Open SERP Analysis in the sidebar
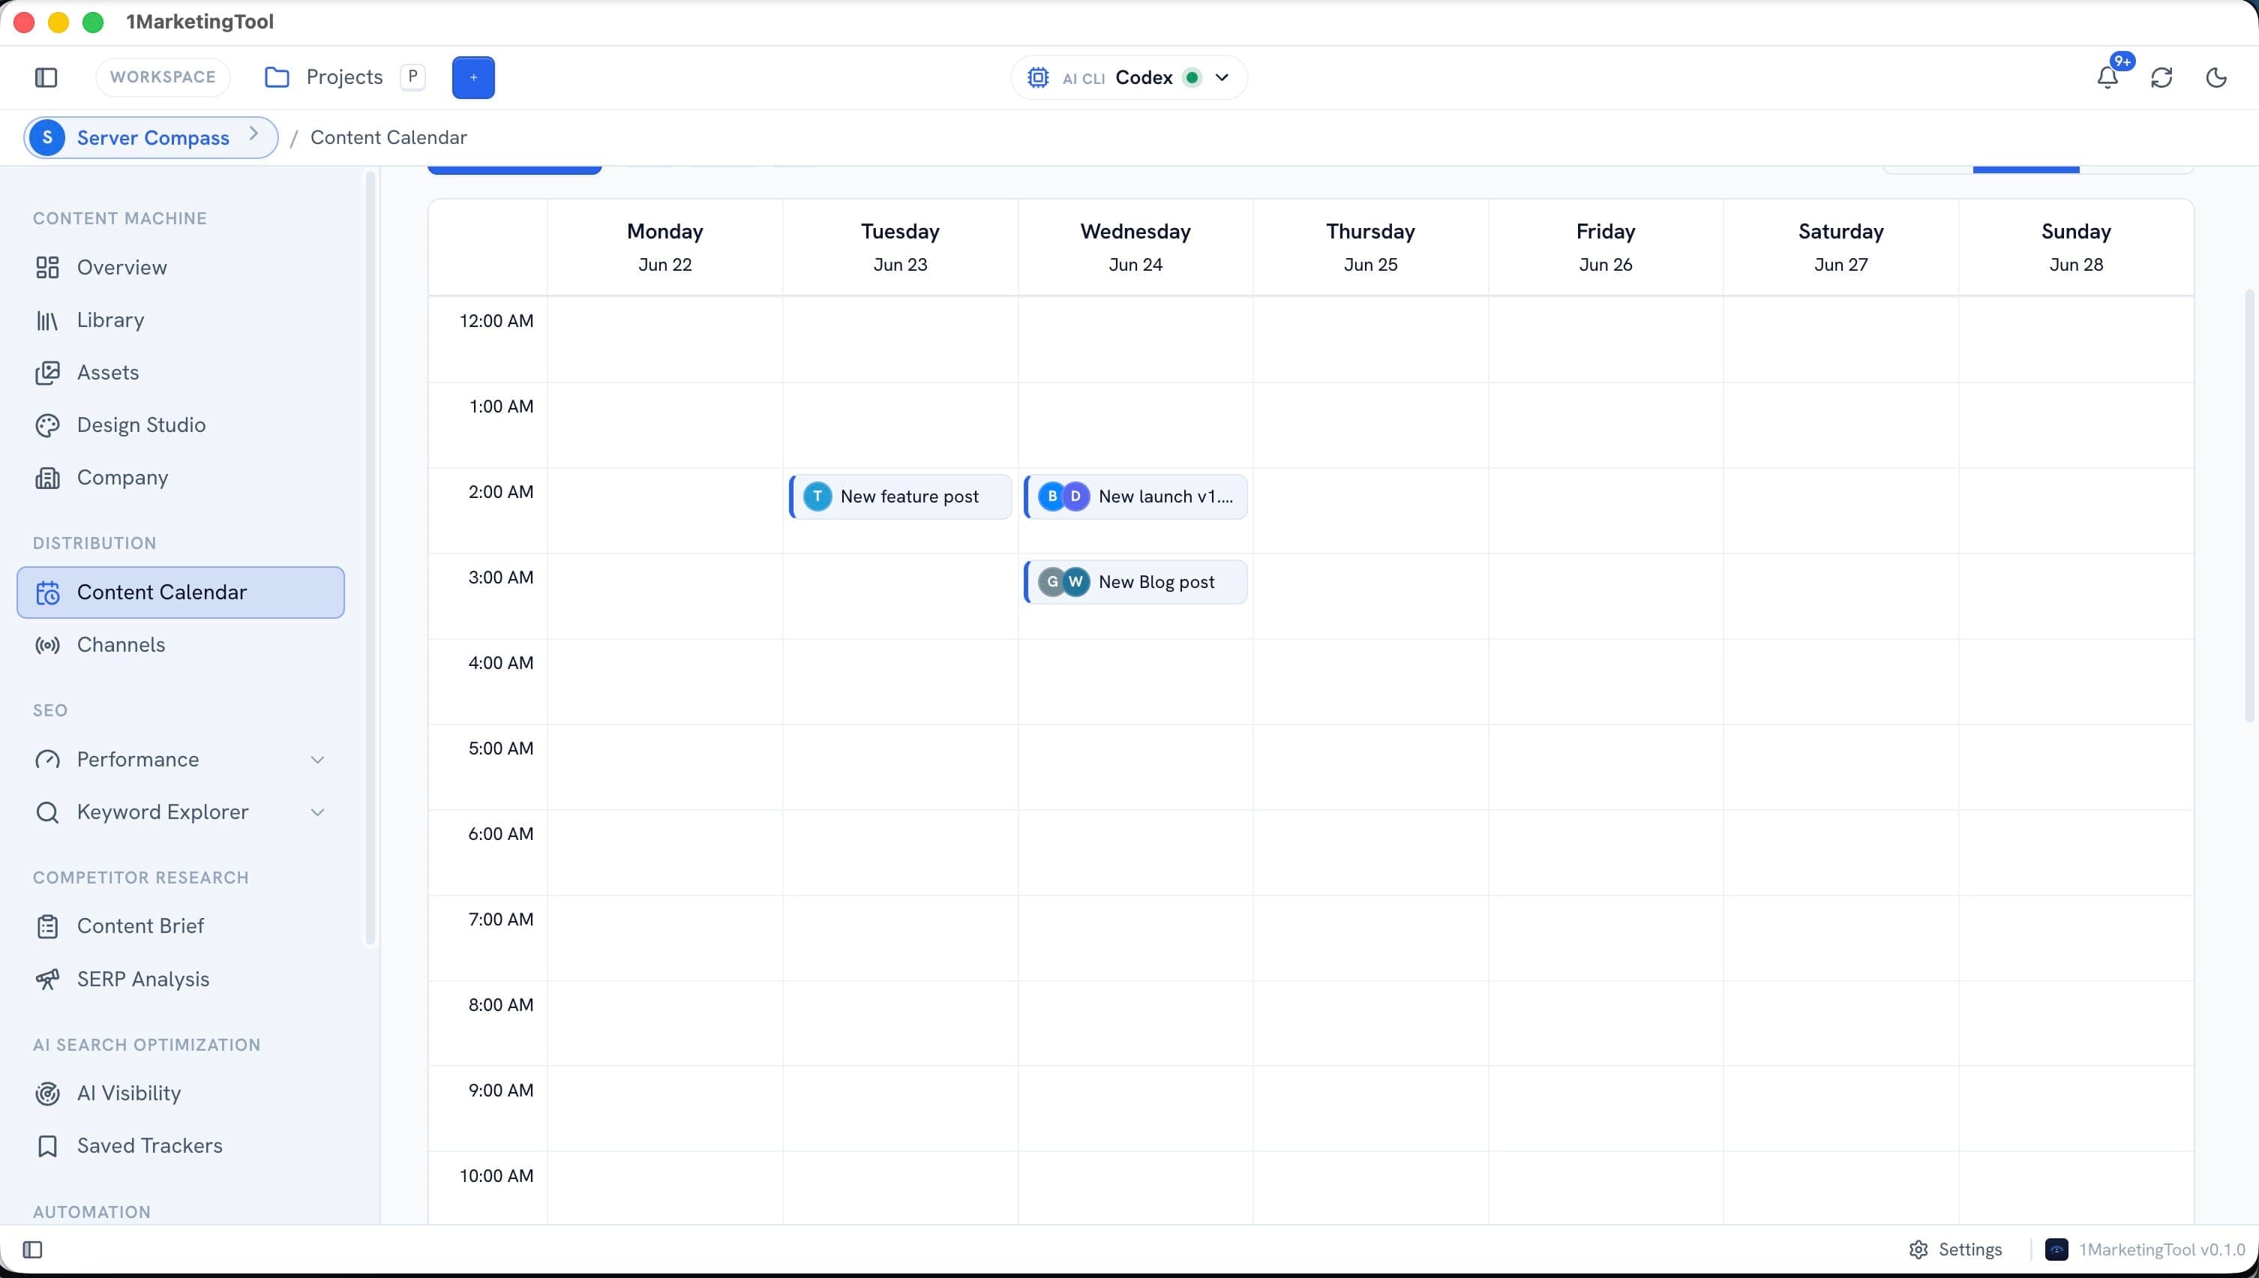The width and height of the screenshot is (2259, 1278). 180,979
